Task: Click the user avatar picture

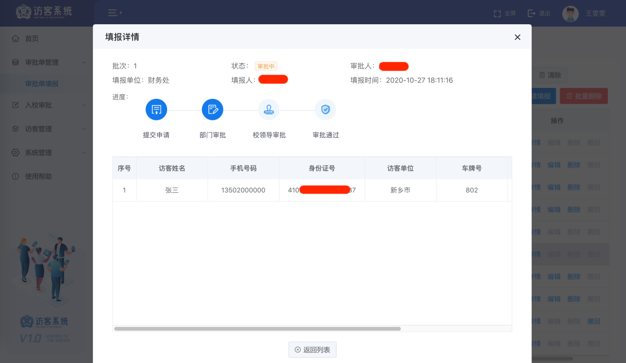Action: point(570,13)
